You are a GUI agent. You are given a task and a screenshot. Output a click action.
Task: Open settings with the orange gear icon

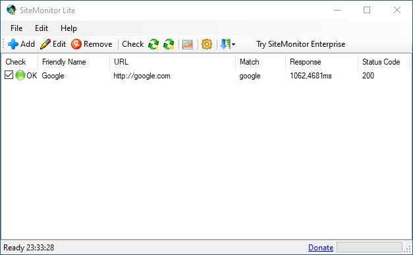(207, 44)
